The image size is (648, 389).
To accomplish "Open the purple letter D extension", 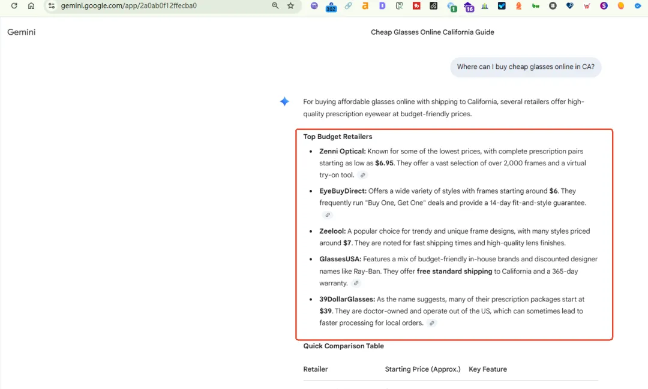I will tap(382, 6).
